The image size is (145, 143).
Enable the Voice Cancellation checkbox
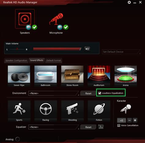click(x=119, y=125)
